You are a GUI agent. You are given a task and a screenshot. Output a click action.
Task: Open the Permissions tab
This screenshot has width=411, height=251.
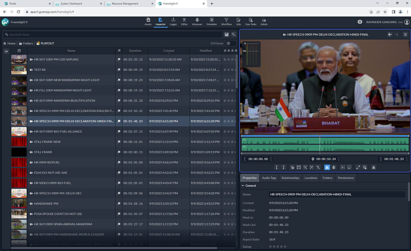tap(345, 178)
